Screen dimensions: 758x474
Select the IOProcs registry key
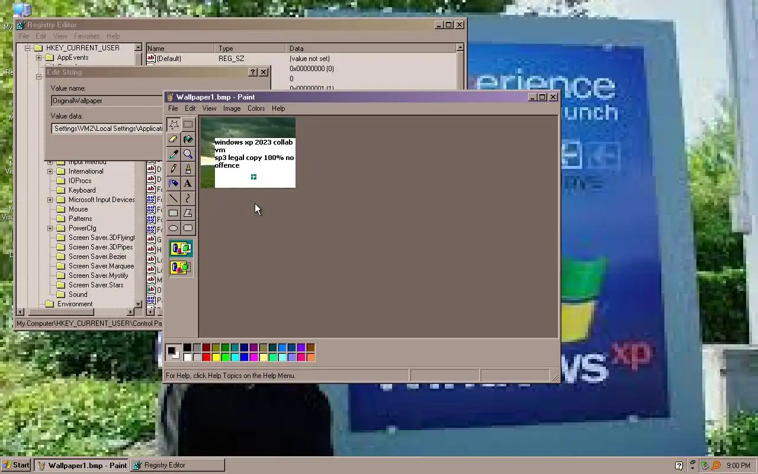(80, 181)
